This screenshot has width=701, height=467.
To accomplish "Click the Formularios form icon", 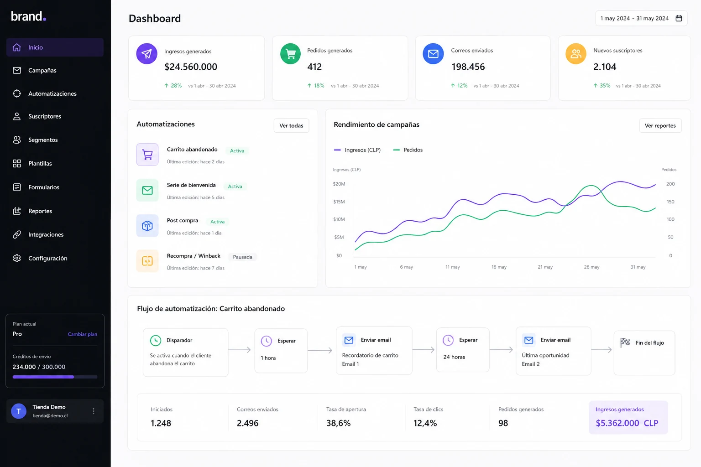I will click(17, 187).
